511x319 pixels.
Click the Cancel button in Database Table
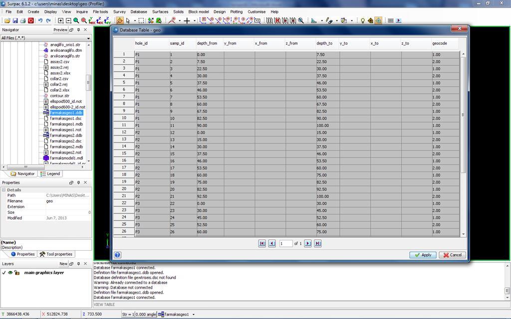[452, 255]
